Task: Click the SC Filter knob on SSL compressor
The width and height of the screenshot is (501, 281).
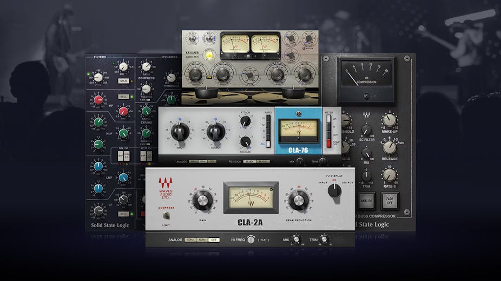Action: 366,130
